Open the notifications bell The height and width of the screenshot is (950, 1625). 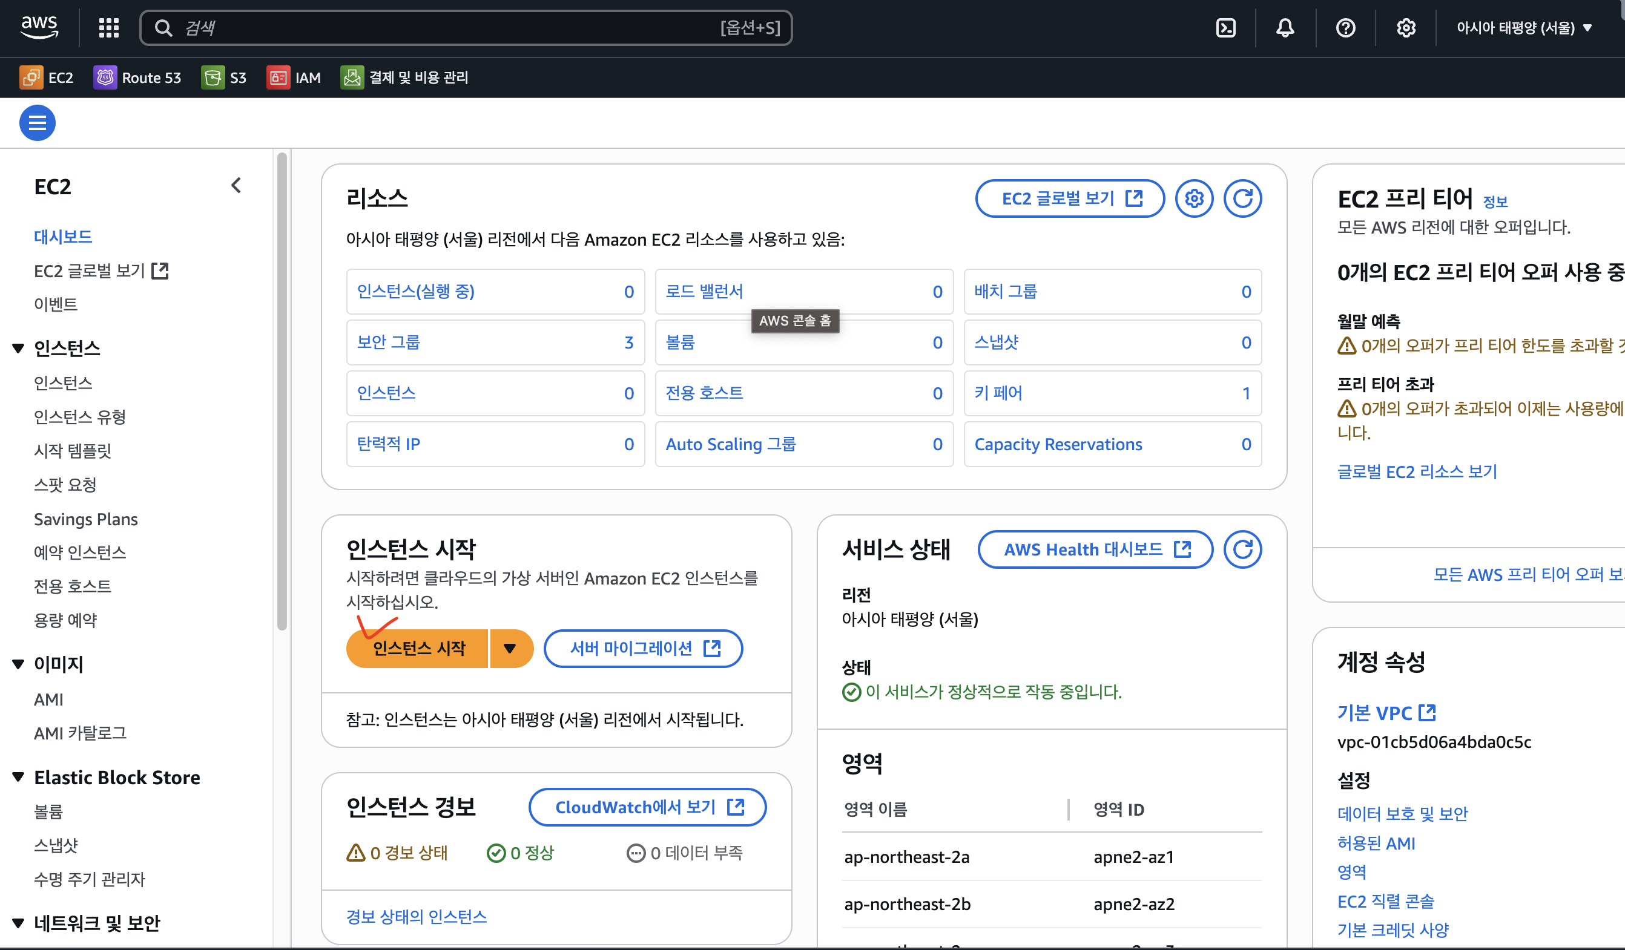tap(1285, 28)
